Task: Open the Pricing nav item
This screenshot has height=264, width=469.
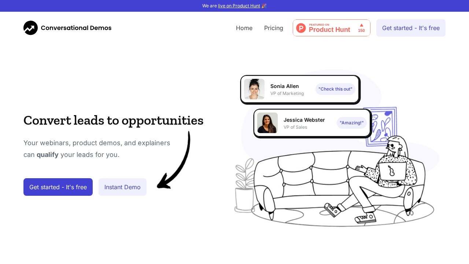Action: tap(274, 28)
